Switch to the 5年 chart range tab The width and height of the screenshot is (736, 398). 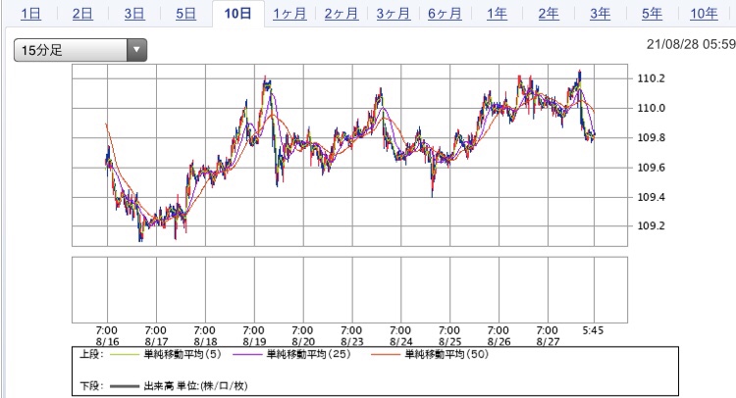coord(652,13)
